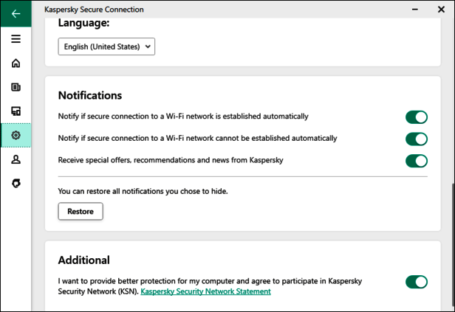Viewport: 455px width, 312px height.
Task: Open the devices sidebar icon
Action: pyautogui.click(x=16, y=111)
